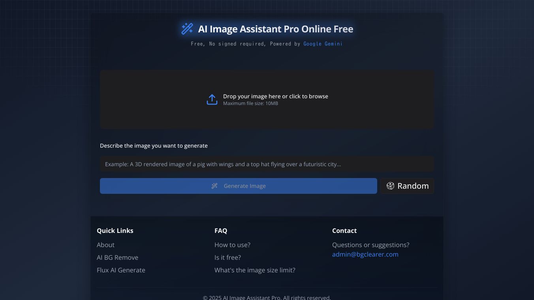Viewport: 534px width, 300px height.
Task: Click the 'Maximum file size: 10MB' text
Action: (250, 103)
